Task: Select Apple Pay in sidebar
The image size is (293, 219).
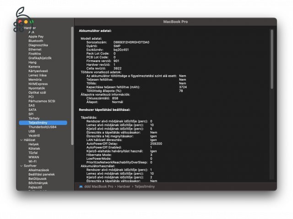Action: pyautogui.click(x=36, y=36)
